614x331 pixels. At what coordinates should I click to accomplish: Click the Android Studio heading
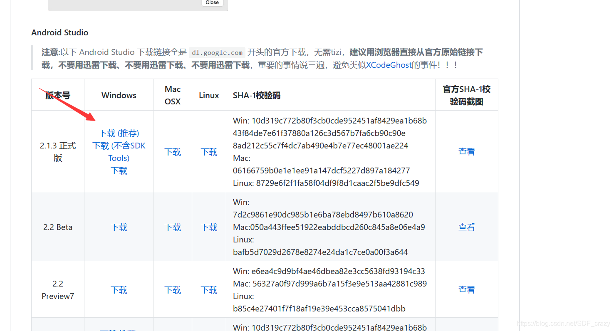coord(60,32)
